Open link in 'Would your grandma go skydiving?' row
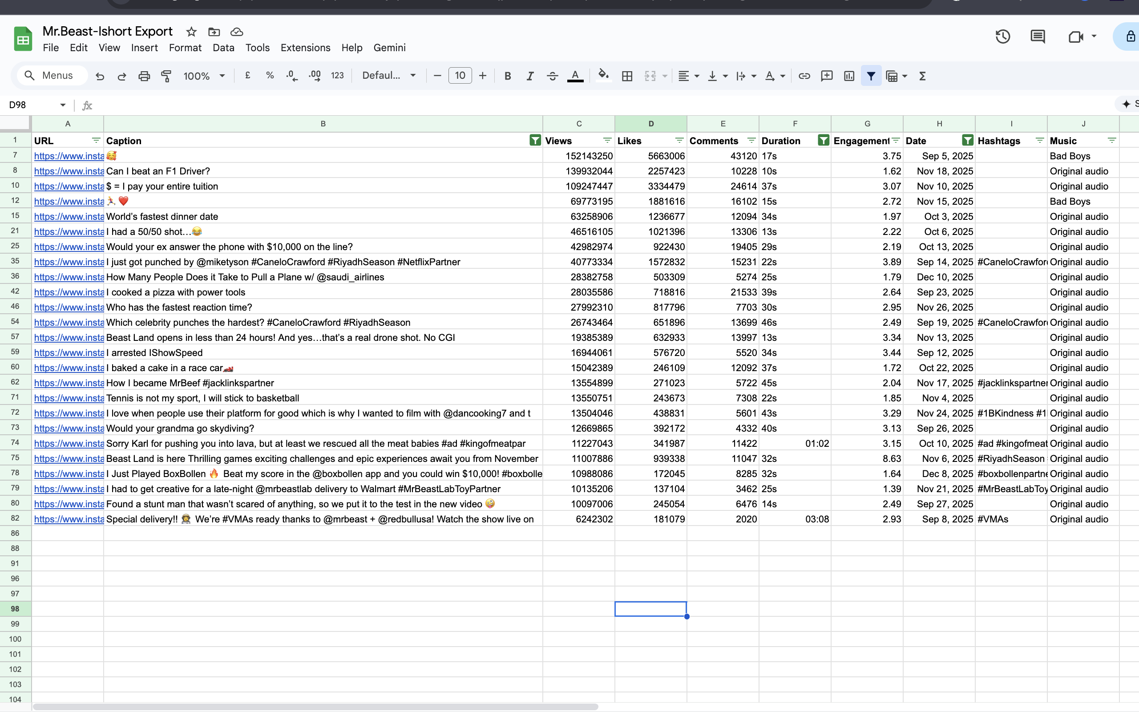 click(x=69, y=429)
